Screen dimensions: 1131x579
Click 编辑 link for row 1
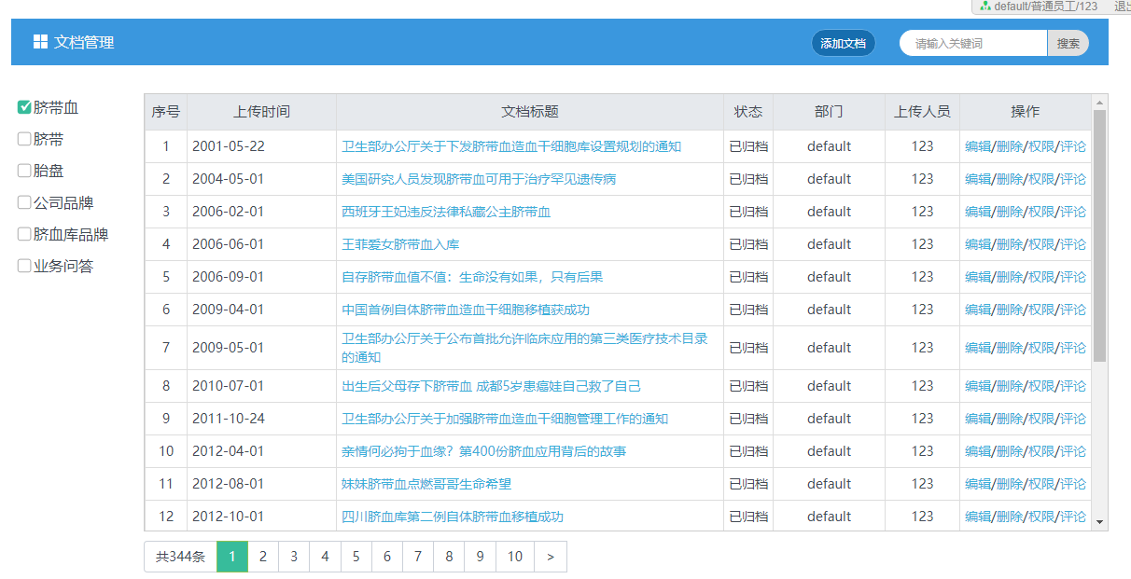(x=978, y=146)
